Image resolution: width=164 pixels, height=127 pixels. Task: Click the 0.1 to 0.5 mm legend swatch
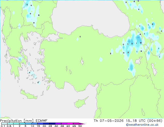[4, 124]
